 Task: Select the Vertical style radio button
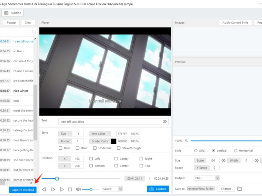214,151
